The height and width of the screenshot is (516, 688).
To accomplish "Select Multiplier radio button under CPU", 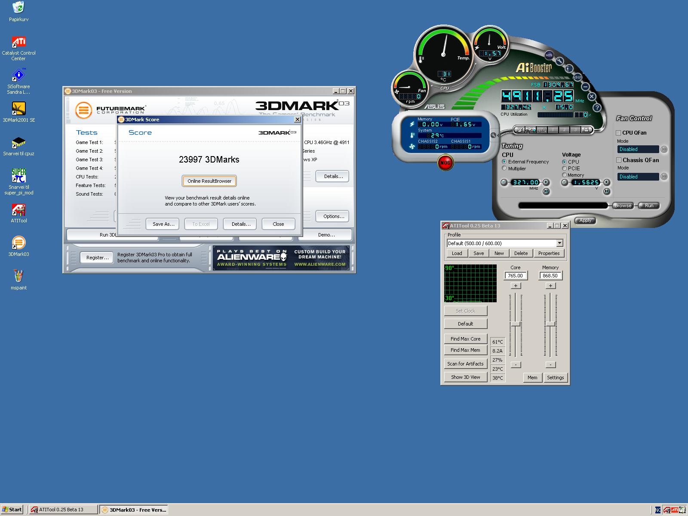I will [x=504, y=169].
